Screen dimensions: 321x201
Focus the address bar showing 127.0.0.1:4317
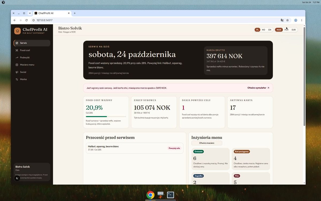pyautogui.click(x=155, y=20)
